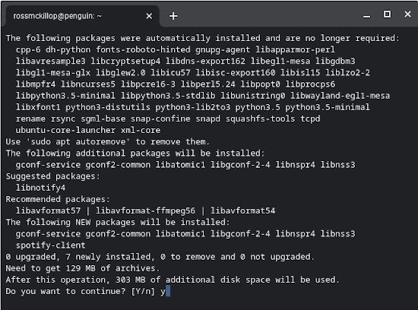Click the 'libavformat-ffmpeg56' package name
Image resolution: width=418 pixels, height=310 pixels.
pos(145,210)
